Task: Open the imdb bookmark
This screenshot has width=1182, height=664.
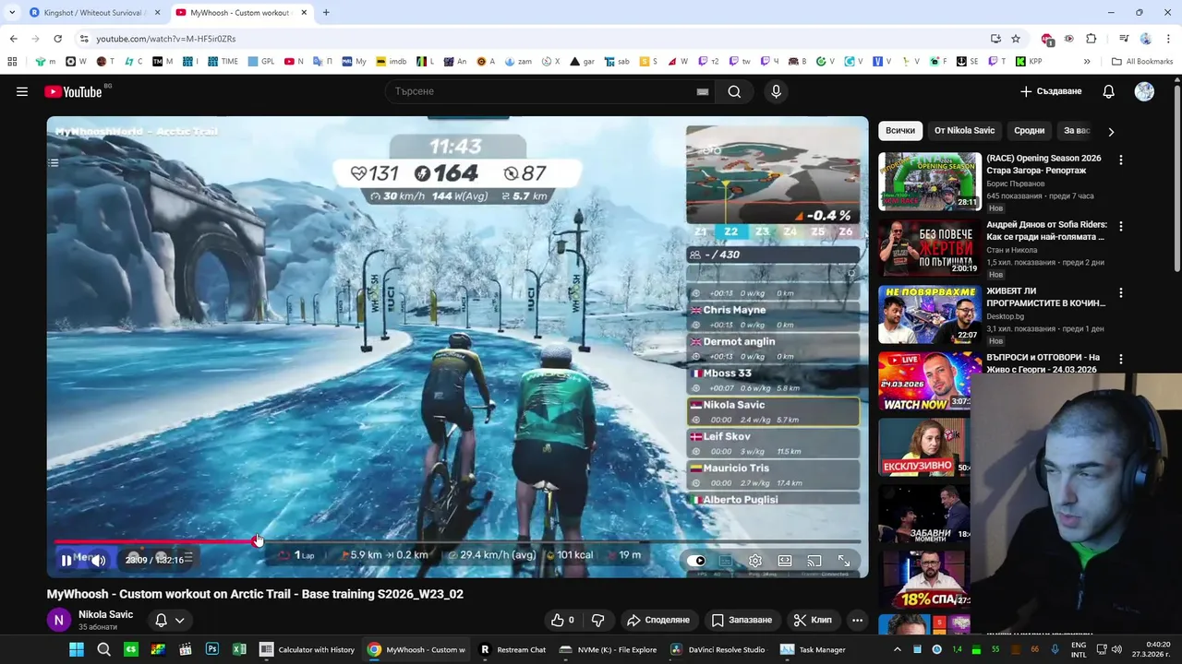Action: pos(391,62)
